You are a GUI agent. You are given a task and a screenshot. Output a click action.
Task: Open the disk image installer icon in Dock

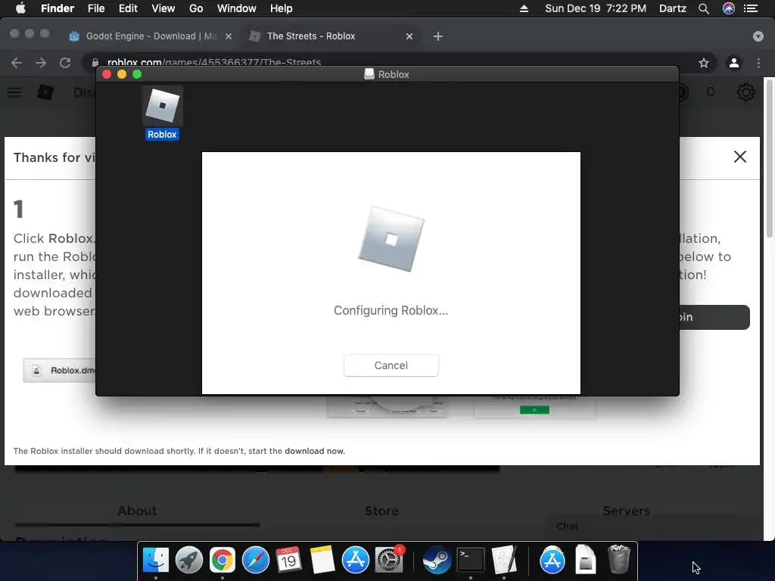[x=585, y=561]
